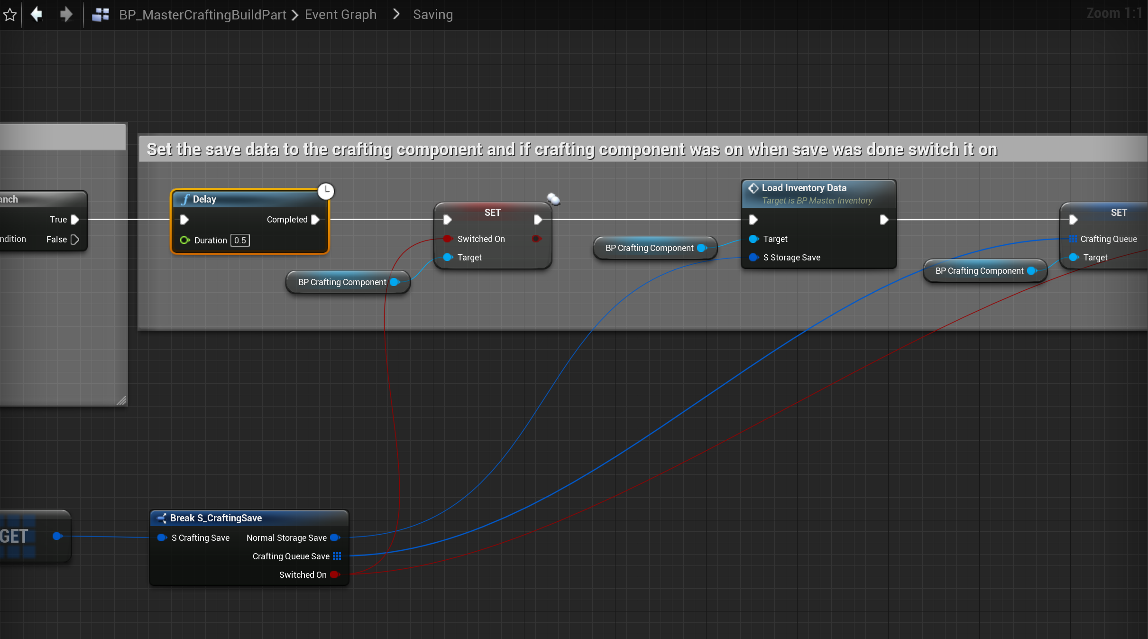Click the Delay node Completed output pin
Viewport: 1148px width, 639px height.
tap(315, 219)
